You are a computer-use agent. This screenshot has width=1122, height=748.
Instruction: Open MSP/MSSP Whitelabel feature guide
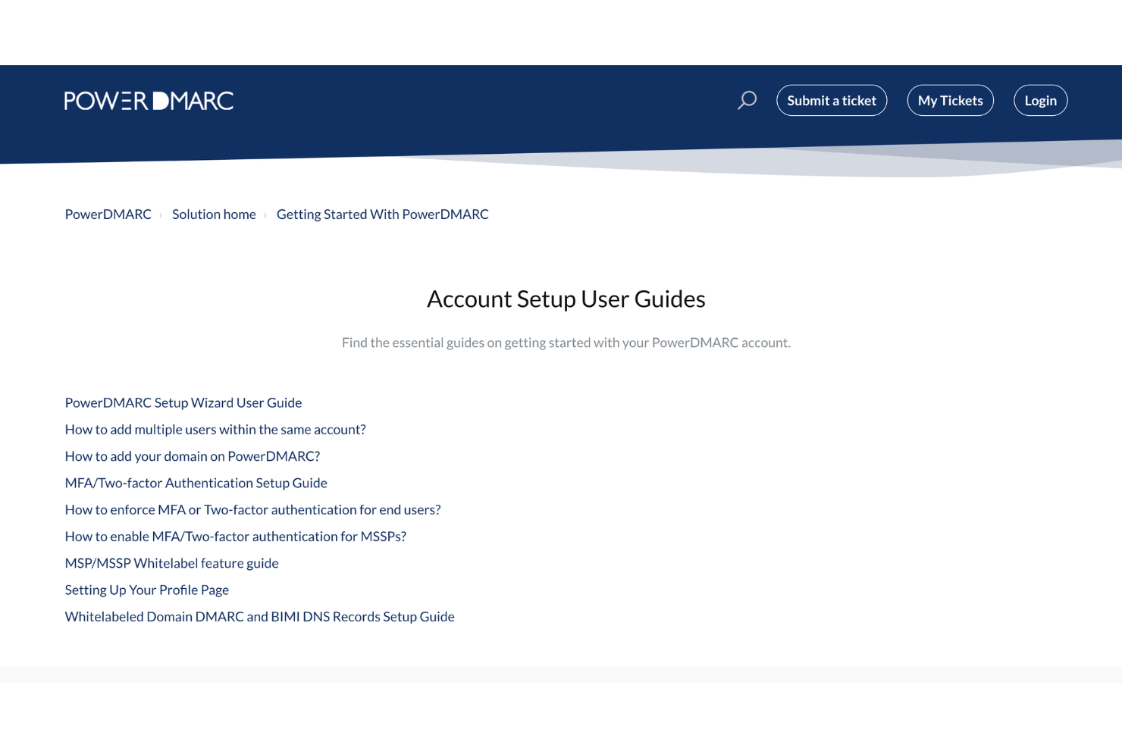click(x=172, y=563)
